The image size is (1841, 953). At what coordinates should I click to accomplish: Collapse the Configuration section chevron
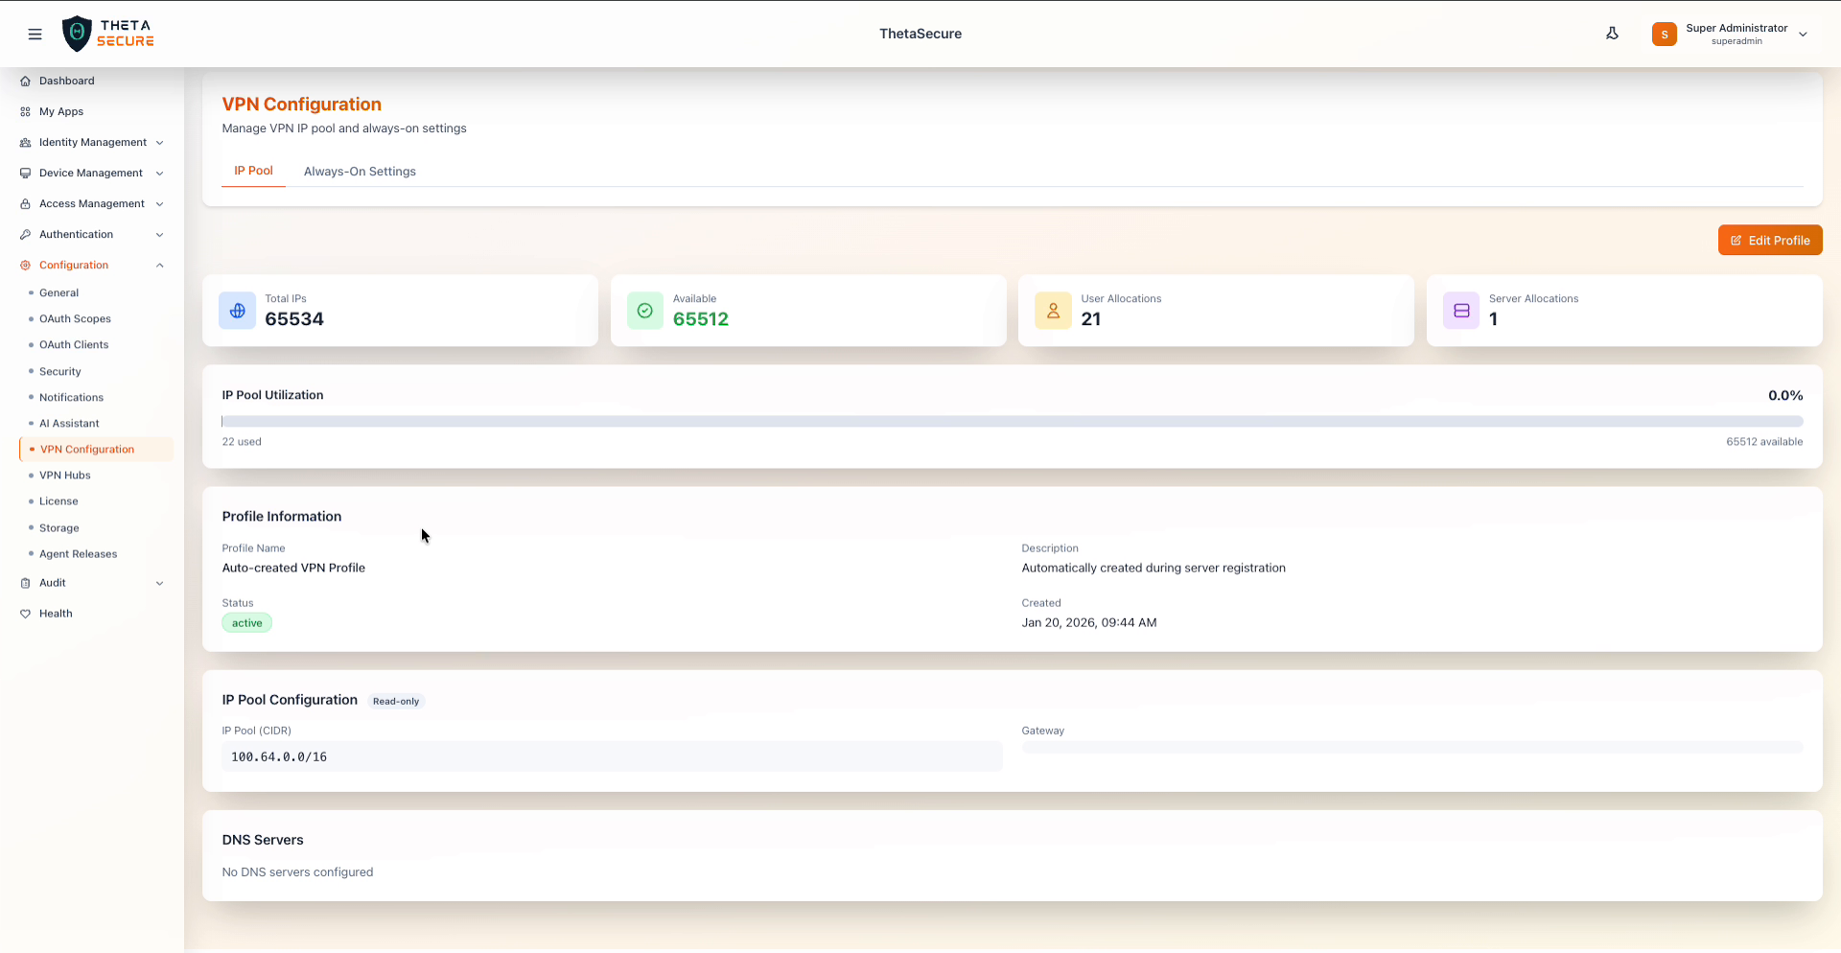pyautogui.click(x=159, y=265)
